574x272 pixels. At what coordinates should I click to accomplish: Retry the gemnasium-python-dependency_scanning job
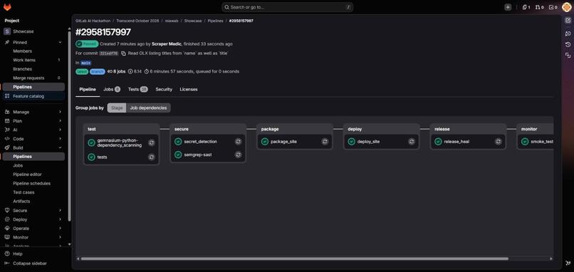click(x=152, y=143)
